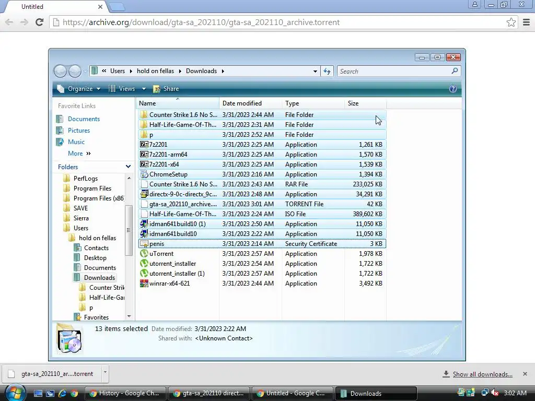Sort by Size column header
This screenshot has width=535, height=401.
click(x=365, y=103)
